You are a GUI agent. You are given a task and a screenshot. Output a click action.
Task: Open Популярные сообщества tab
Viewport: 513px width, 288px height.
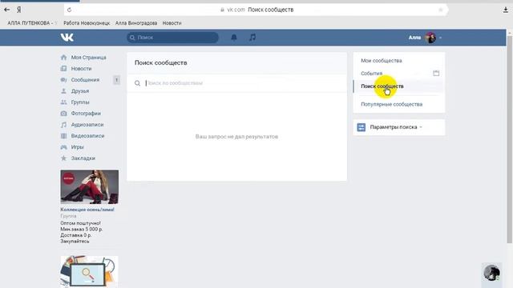click(x=392, y=104)
